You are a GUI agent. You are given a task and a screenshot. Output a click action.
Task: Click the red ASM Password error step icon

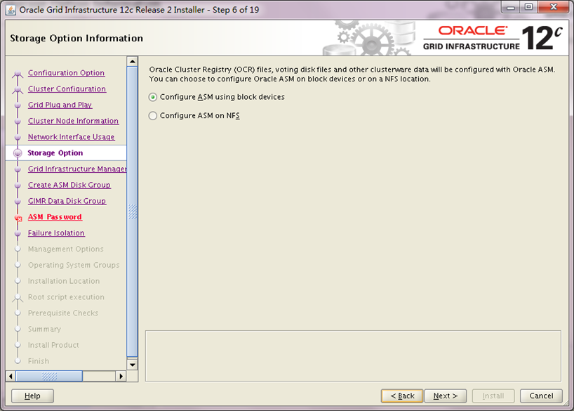18,218
